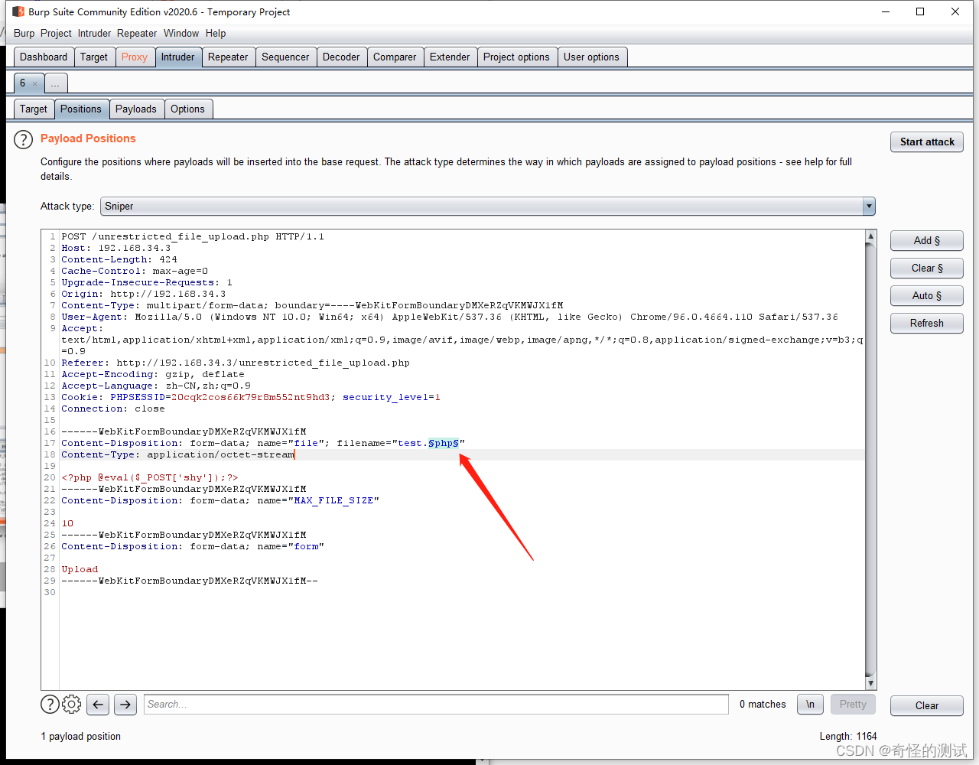The height and width of the screenshot is (765, 979).
Task: Switch to the Comparer tab
Action: [x=395, y=57]
